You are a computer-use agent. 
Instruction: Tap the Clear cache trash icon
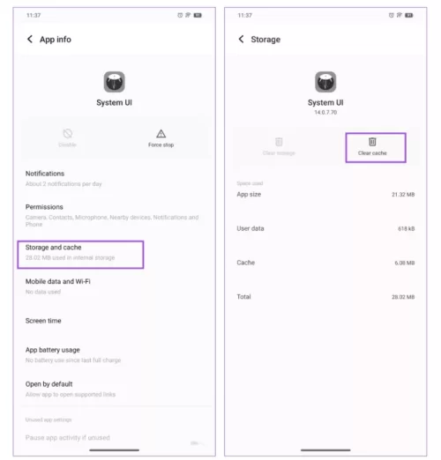click(372, 142)
